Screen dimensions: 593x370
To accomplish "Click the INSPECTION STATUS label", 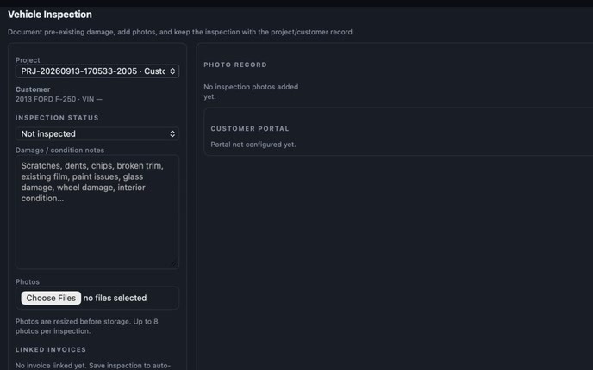I will click(x=57, y=117).
